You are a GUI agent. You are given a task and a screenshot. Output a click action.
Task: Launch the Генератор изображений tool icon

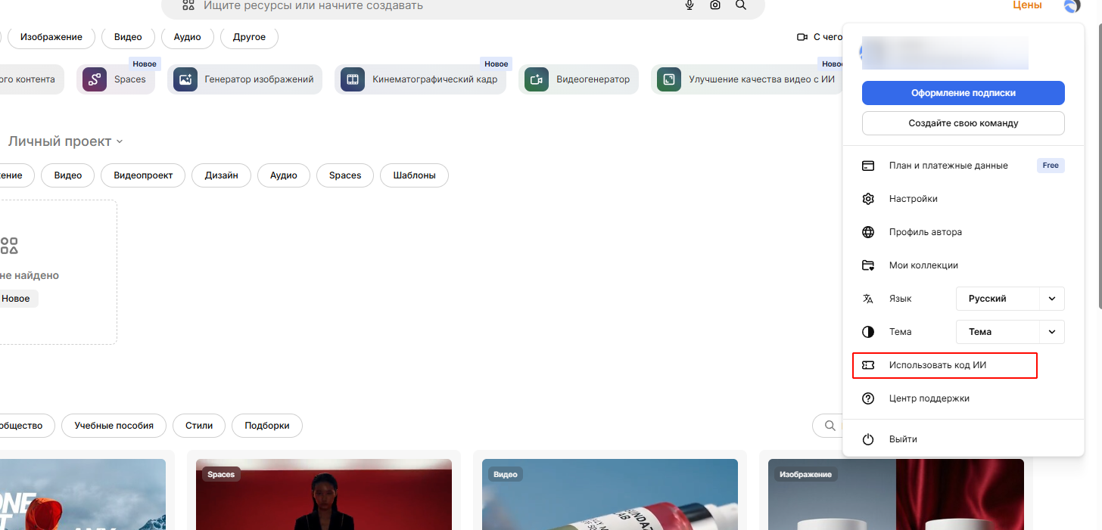click(185, 79)
